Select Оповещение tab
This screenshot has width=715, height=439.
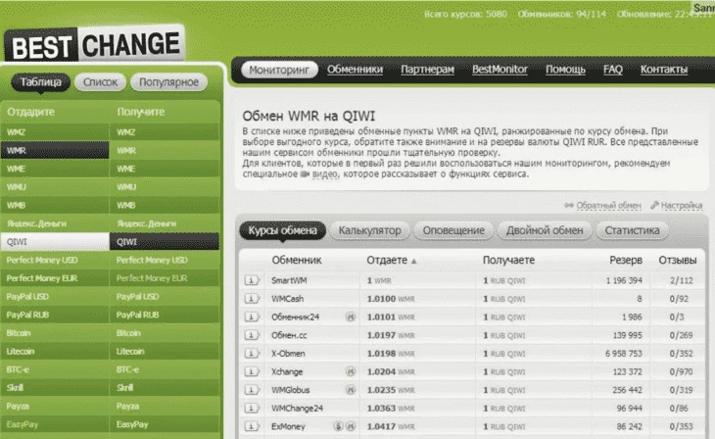click(453, 230)
